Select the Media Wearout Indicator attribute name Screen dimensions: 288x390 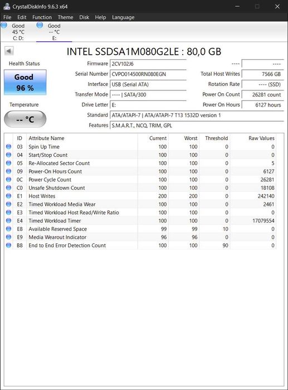[x=57, y=237]
